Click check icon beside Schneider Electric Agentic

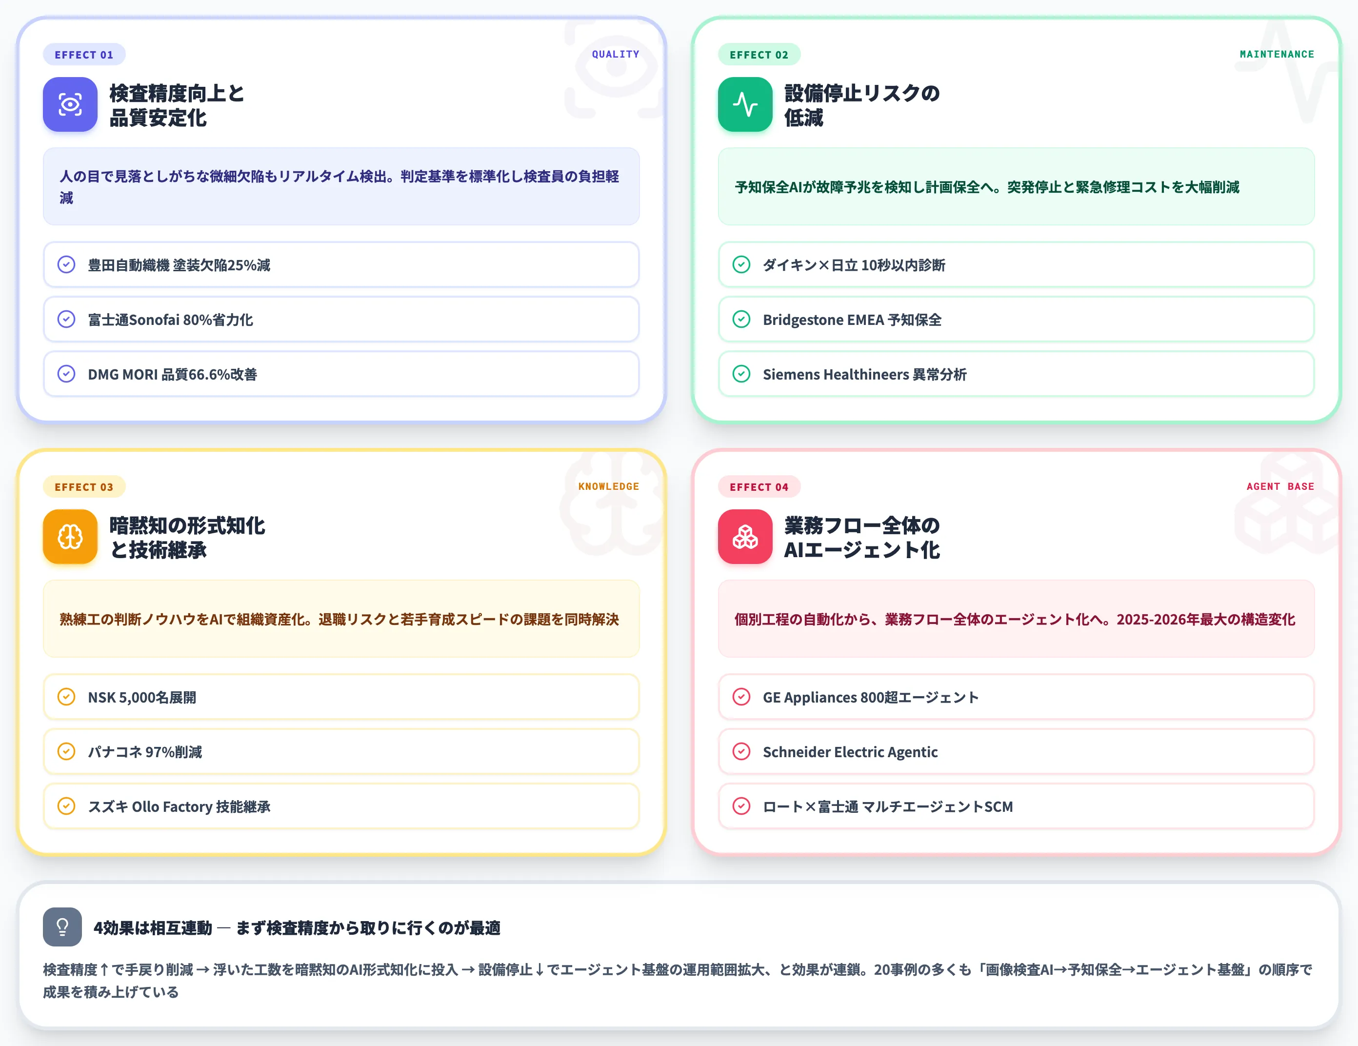(741, 751)
